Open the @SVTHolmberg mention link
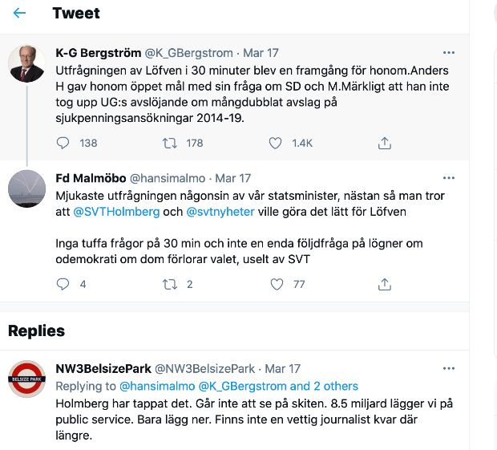This screenshot has width=497, height=450. click(x=109, y=211)
